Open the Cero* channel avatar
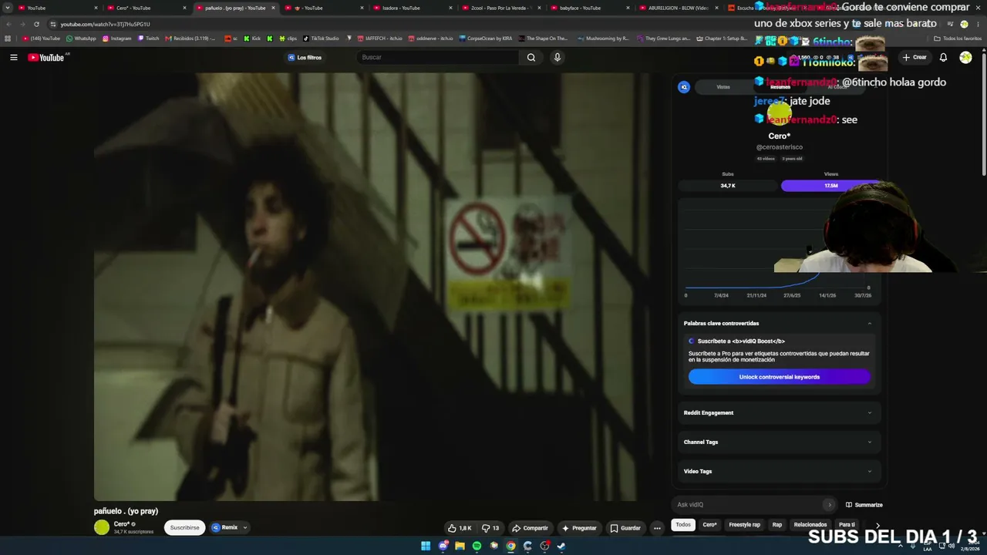 coord(102,527)
